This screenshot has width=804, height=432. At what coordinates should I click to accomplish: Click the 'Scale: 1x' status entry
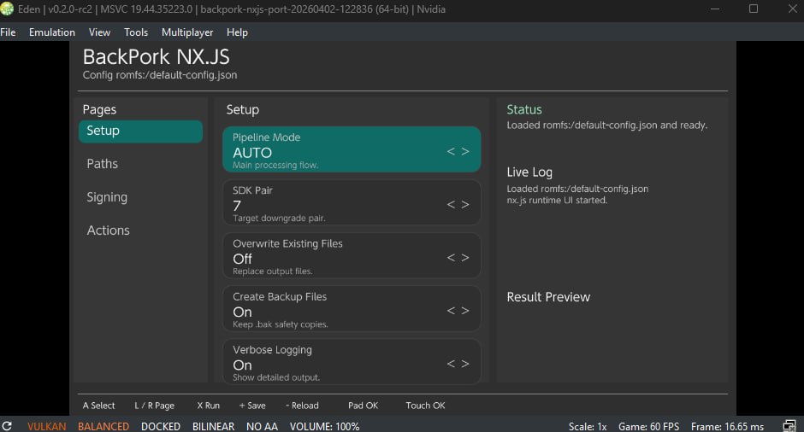pyautogui.click(x=588, y=426)
